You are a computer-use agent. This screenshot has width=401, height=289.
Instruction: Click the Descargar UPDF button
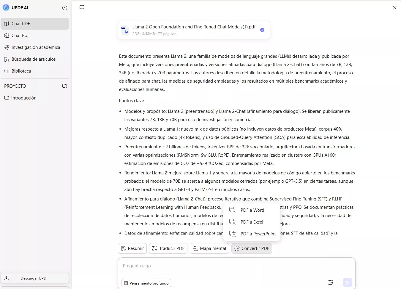(35, 278)
